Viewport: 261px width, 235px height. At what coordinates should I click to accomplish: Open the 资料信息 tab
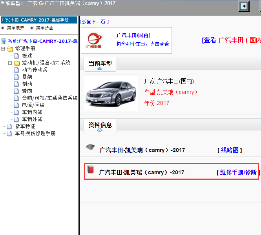pos(100,126)
